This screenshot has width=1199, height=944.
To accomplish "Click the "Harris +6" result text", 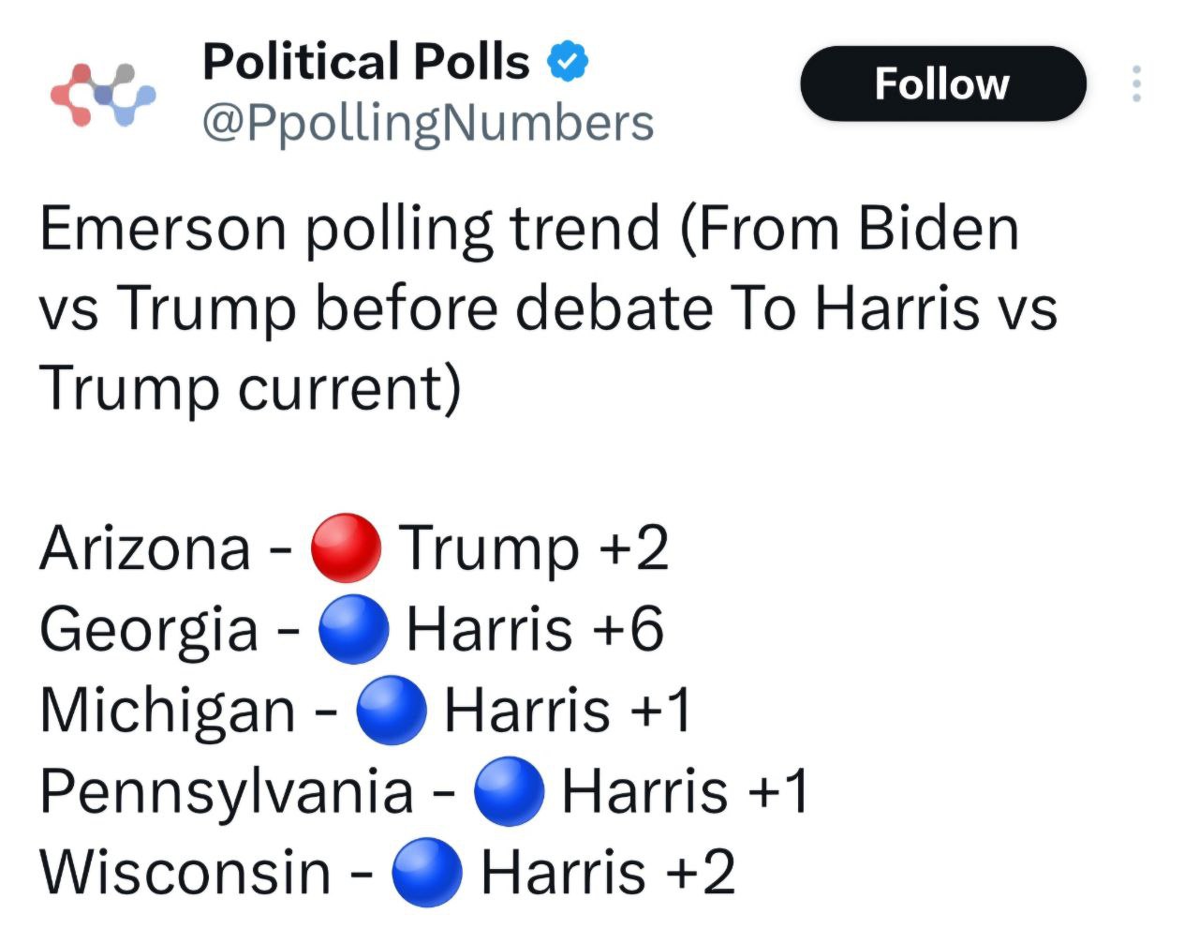I will click(x=535, y=628).
